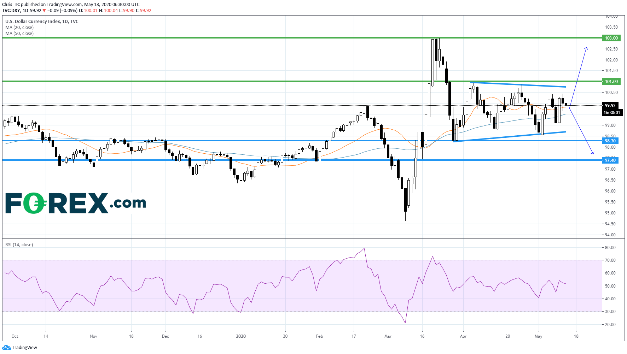
Task: Click the Feb date axis label
Action: click(x=319, y=336)
